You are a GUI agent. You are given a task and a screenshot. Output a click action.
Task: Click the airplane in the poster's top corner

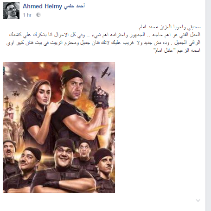106,72
